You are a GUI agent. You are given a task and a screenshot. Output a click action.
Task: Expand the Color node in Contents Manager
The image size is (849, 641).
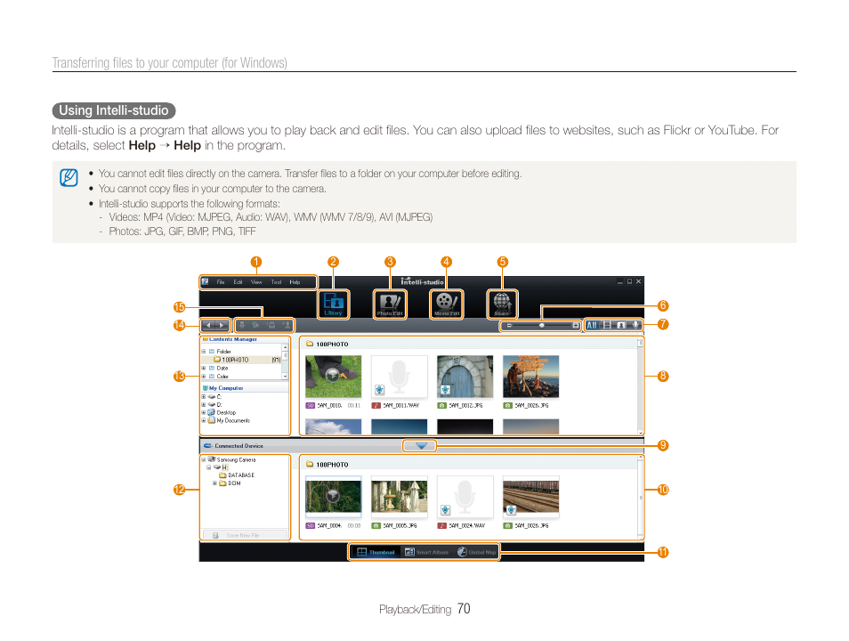pyautogui.click(x=204, y=376)
